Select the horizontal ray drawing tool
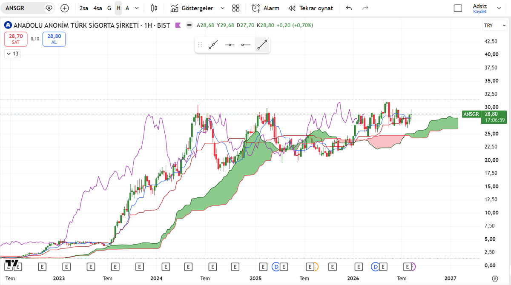Image resolution: width=511 pixels, height=285 pixels. pos(246,45)
